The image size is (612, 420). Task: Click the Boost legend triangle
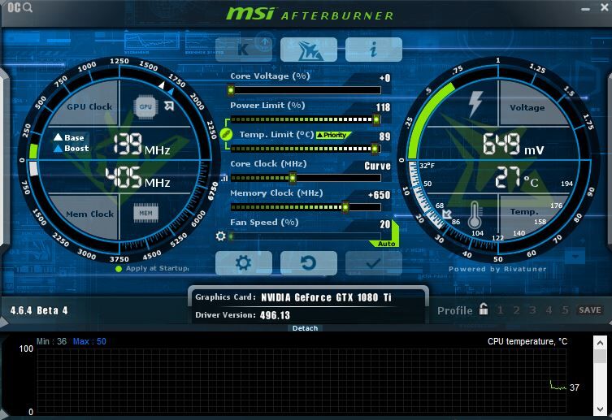point(59,148)
